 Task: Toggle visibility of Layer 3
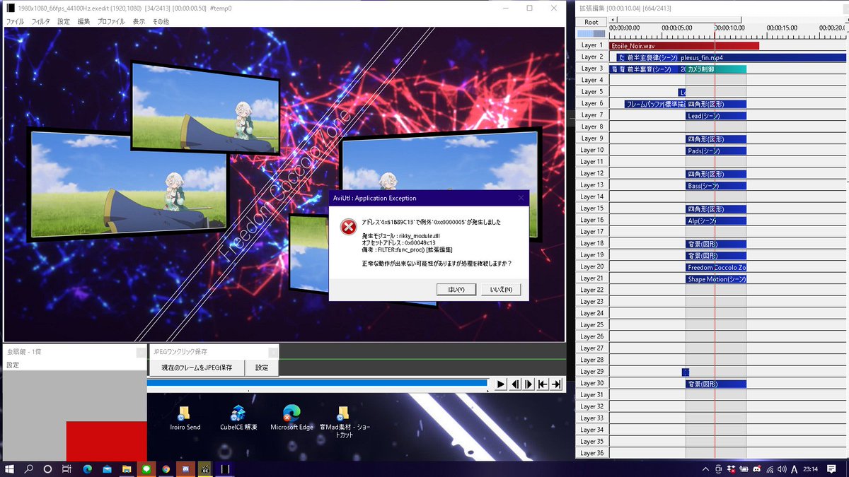[x=591, y=69]
